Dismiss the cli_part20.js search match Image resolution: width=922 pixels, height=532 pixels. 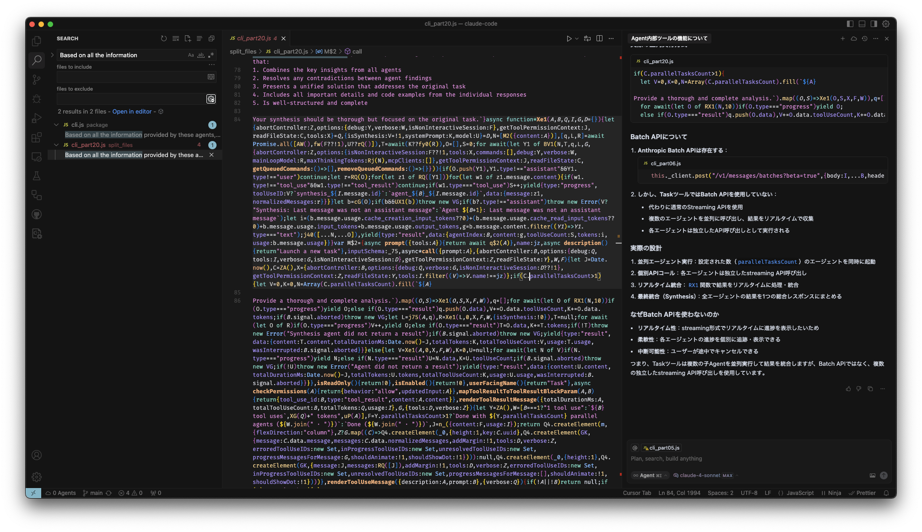pyautogui.click(x=212, y=155)
